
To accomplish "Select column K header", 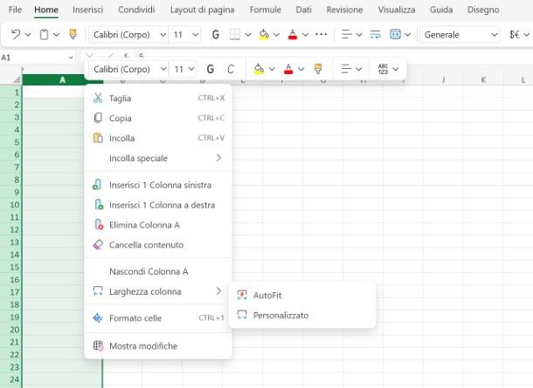I will pyautogui.click(x=483, y=80).
